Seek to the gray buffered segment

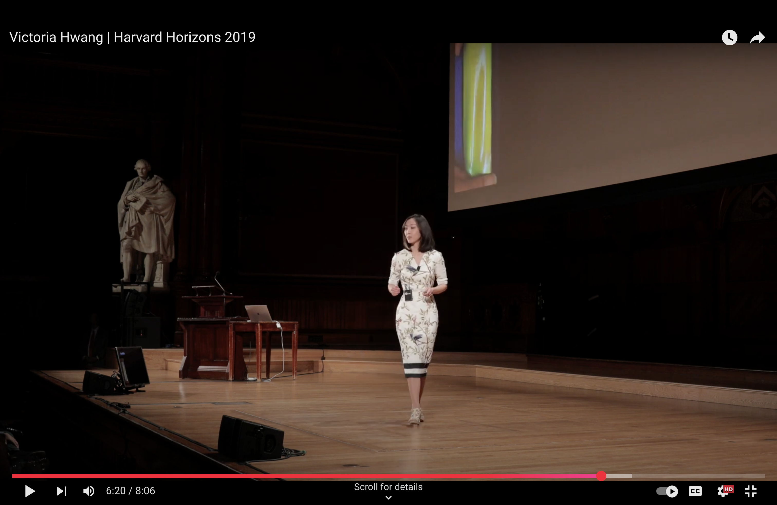tap(619, 476)
